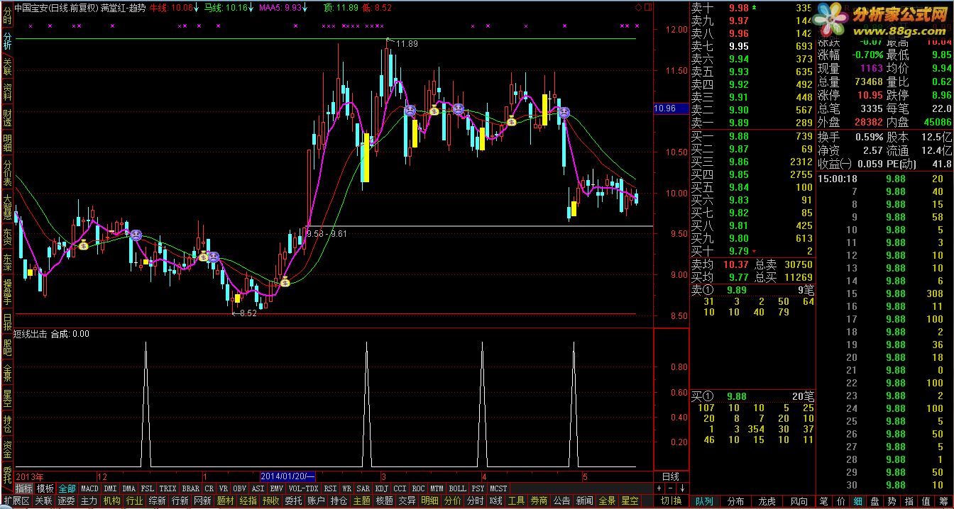Image resolution: width=954 pixels, height=509 pixels.
Task: Switch to the 风向 panel tab
Action: [799, 501]
